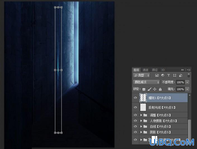Click the 不透明度 opacity label
The height and width of the screenshot is (149, 197).
tap(168, 82)
